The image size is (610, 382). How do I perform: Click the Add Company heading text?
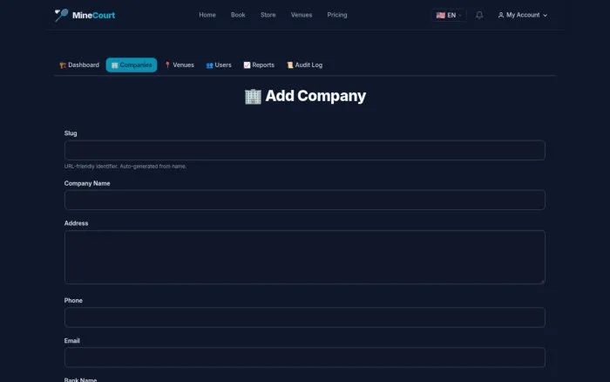click(315, 96)
